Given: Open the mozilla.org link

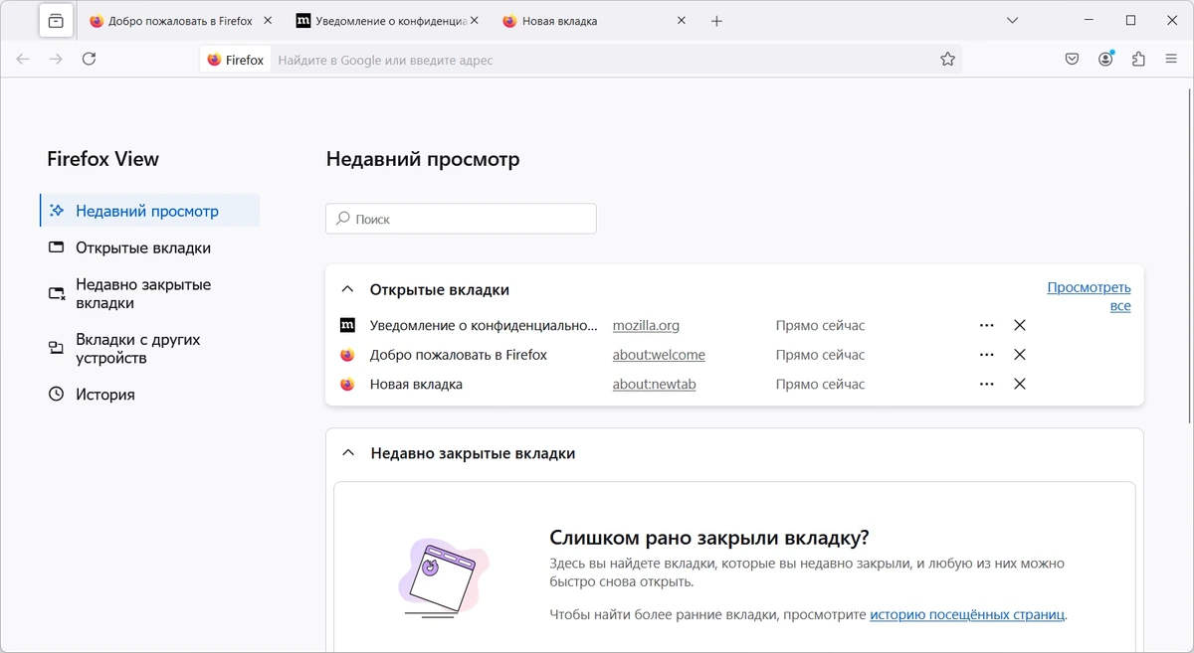Looking at the screenshot, I should [x=646, y=325].
